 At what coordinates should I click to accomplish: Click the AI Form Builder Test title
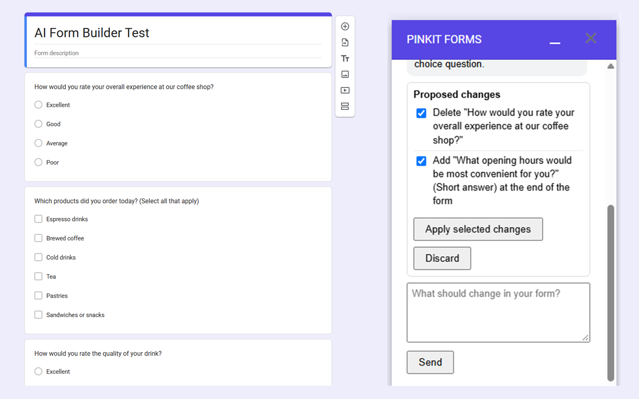[92, 33]
